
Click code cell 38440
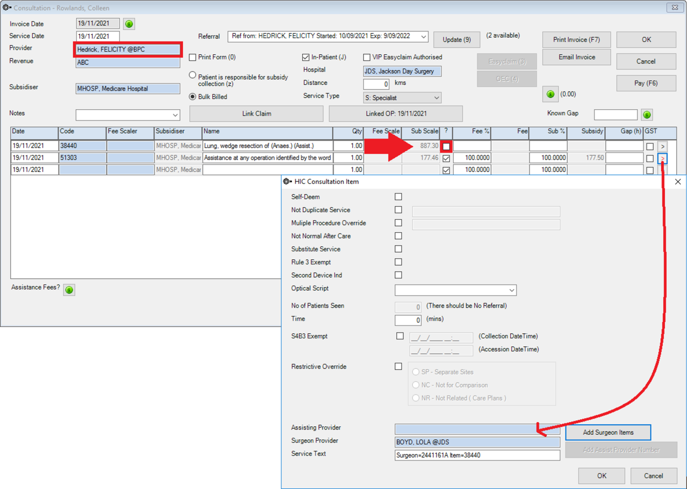pyautogui.click(x=82, y=146)
